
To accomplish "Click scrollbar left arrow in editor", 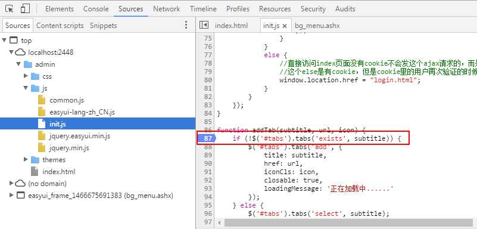I will pos(219,222).
